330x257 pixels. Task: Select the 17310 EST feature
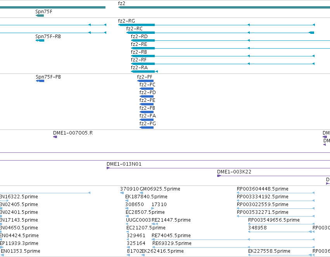[x=152, y=208]
